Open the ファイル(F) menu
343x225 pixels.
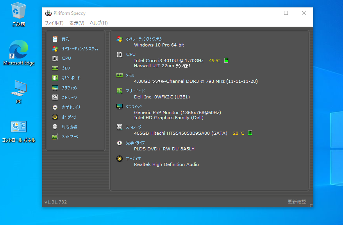tap(54, 23)
